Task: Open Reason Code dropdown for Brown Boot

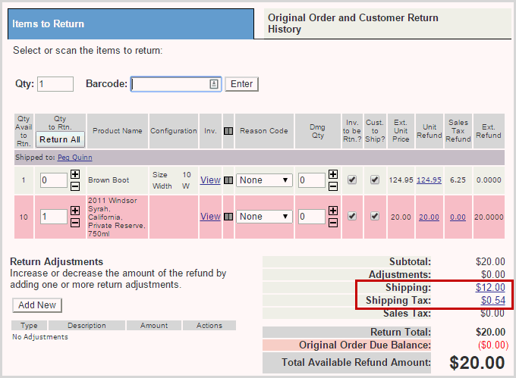Action: tap(263, 180)
